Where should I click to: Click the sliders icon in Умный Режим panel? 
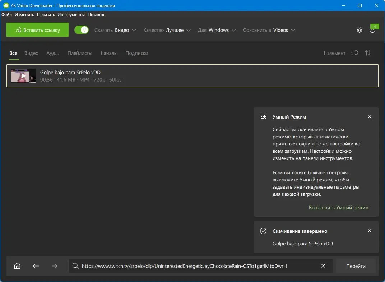click(x=263, y=117)
